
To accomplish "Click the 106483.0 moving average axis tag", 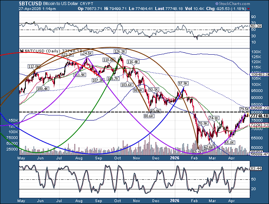I will coord(257,74).
